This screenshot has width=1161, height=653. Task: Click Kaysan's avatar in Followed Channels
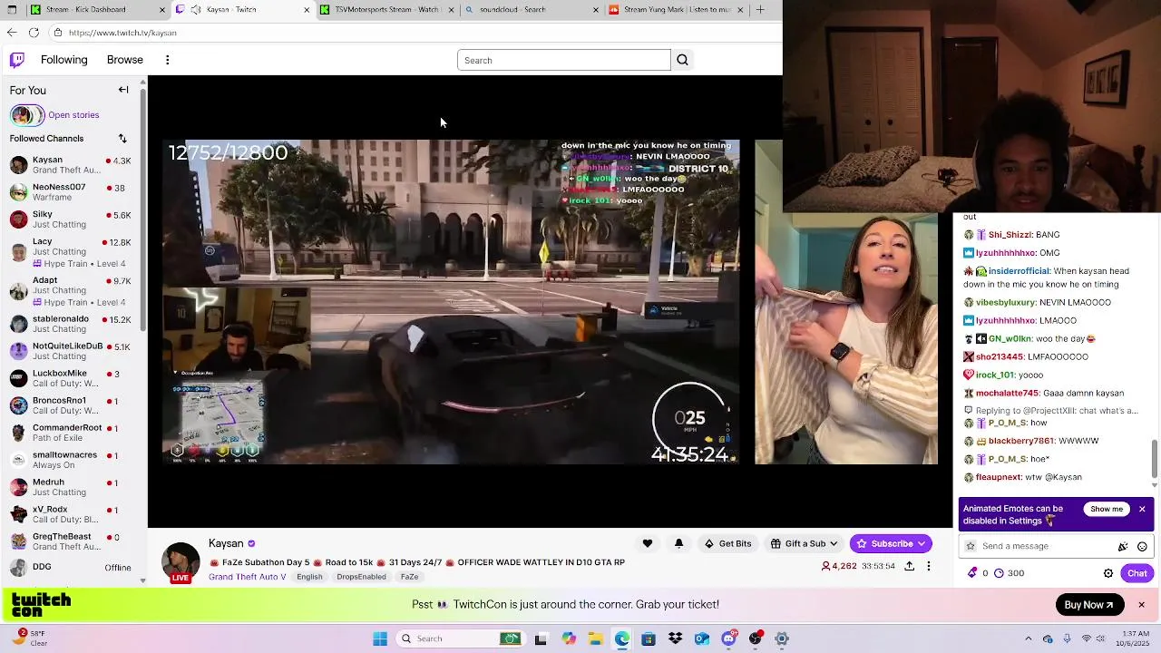click(18, 165)
